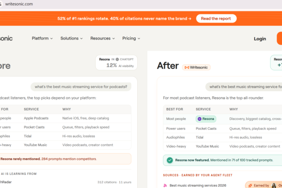Click Pocket Casts in the After table

206,129
